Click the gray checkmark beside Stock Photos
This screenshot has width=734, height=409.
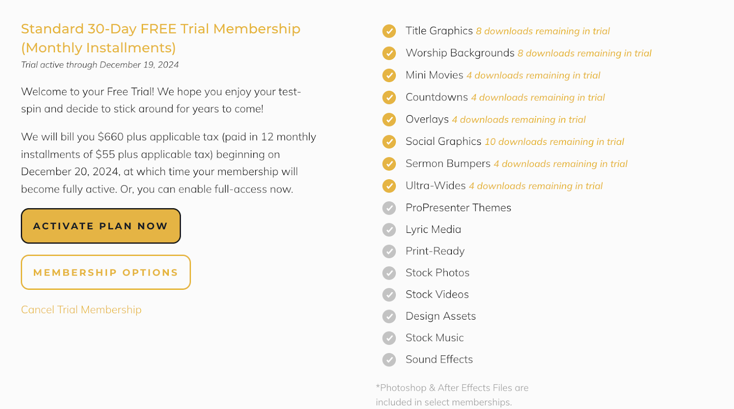tap(389, 273)
